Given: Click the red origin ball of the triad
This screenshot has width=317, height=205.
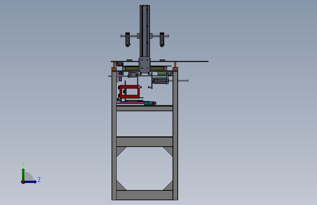Looking at the screenshot, I should pos(23,182).
